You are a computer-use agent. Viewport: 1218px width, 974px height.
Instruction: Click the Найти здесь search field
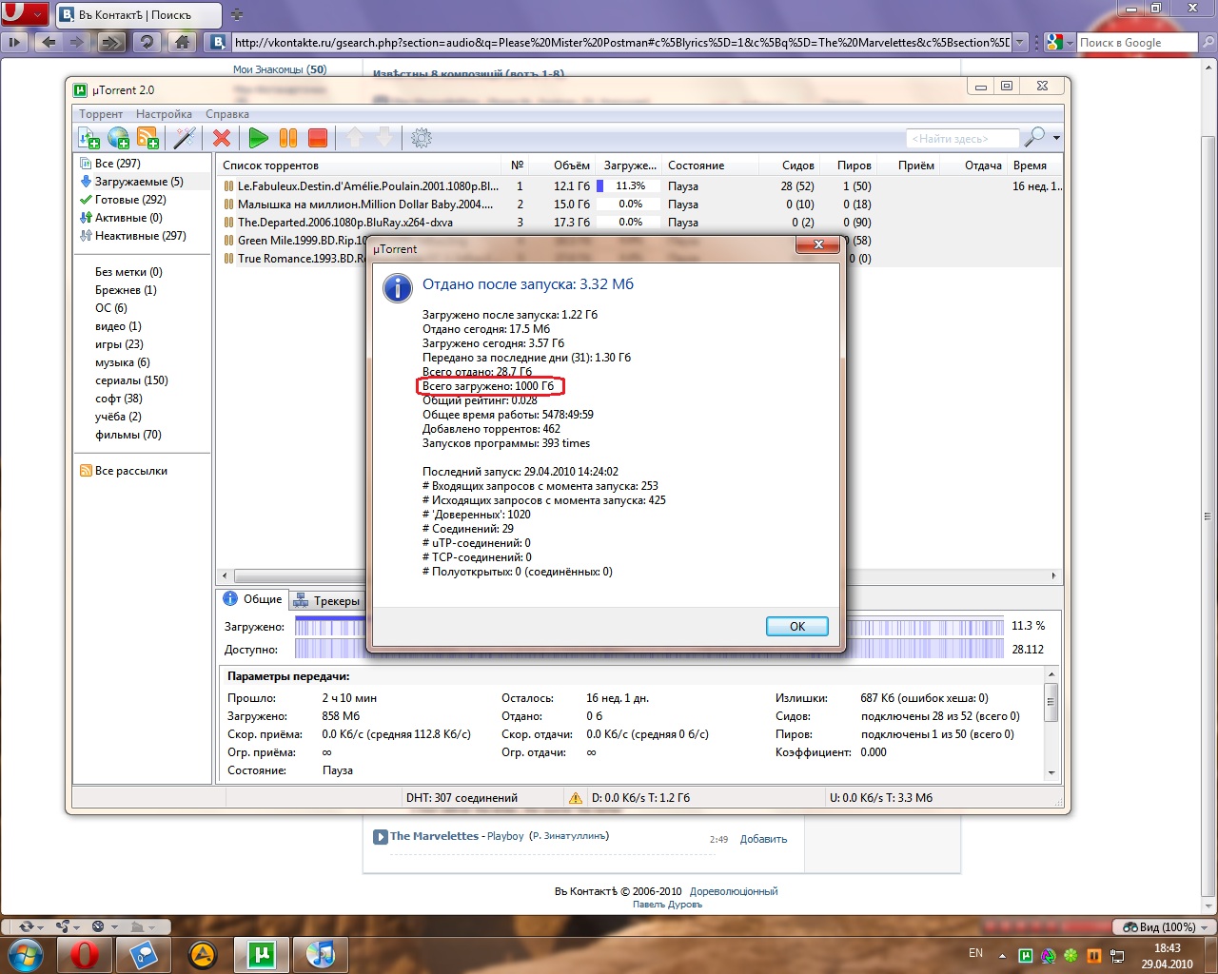(962, 139)
